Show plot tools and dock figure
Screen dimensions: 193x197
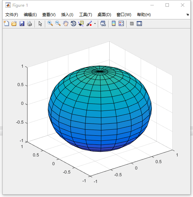pos(139,23)
